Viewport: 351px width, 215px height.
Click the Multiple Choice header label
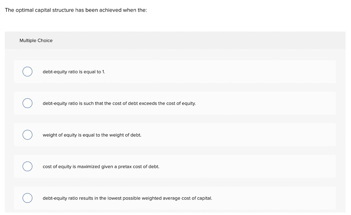point(36,40)
